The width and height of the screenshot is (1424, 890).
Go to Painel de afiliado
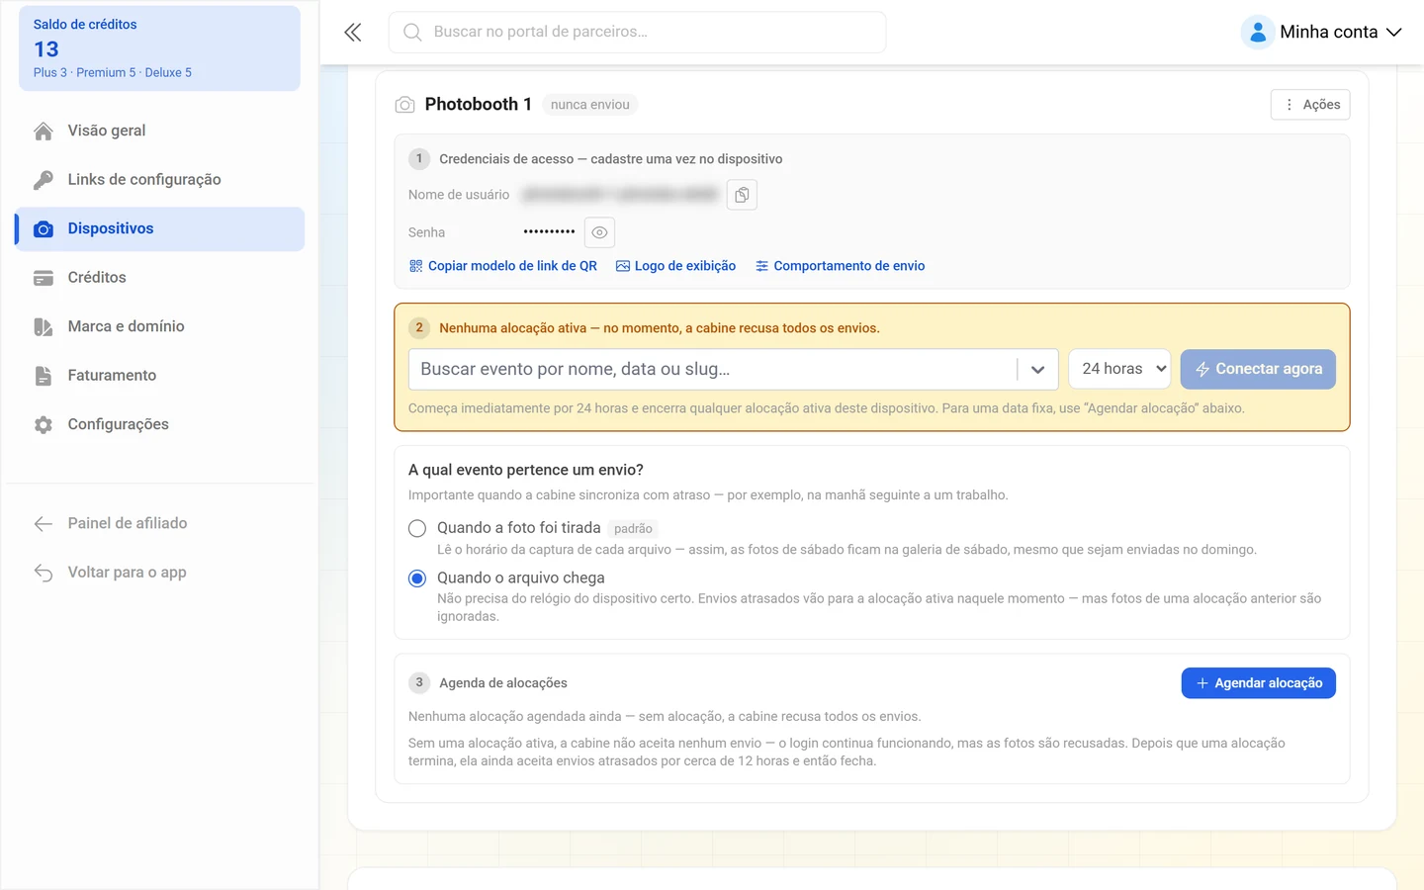click(159, 523)
